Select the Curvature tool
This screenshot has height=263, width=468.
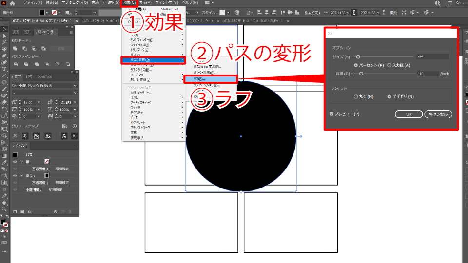(4, 62)
